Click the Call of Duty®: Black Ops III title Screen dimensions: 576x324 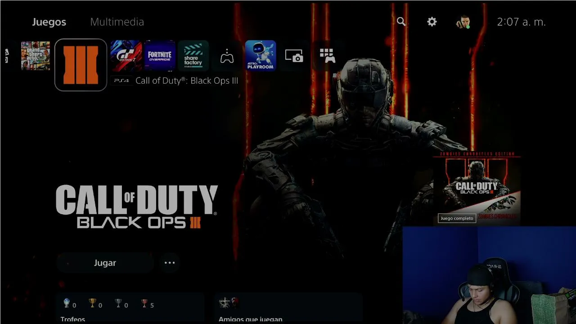187,81
